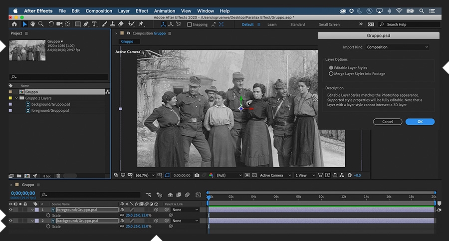Collapse the Gruppo 2 Layers folder
This screenshot has height=241, width=449.
pos(17,98)
